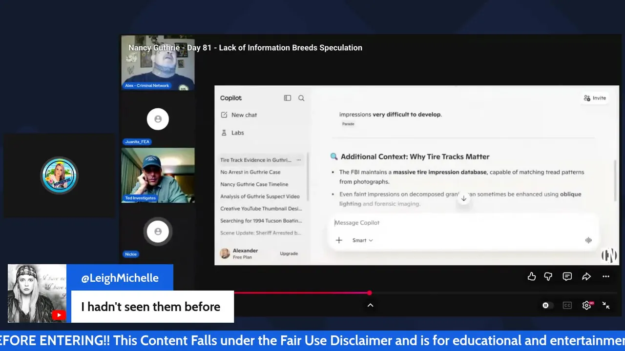Viewport: 625px width, 351px height.
Task: Open video player settings gear
Action: pyautogui.click(x=586, y=305)
